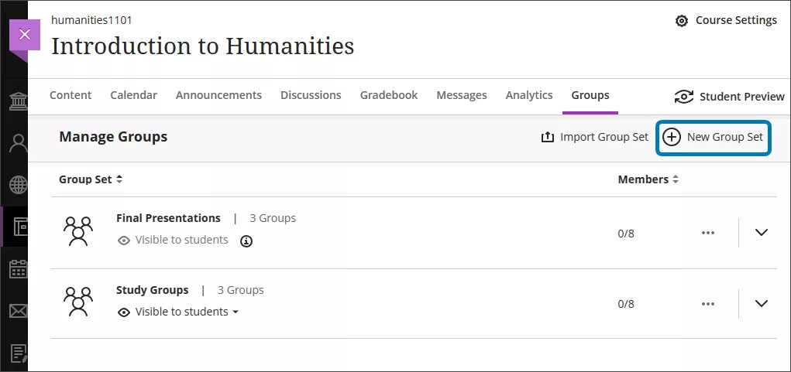
Task: Open the calendar icon in the left sidebar
Action: click(17, 269)
